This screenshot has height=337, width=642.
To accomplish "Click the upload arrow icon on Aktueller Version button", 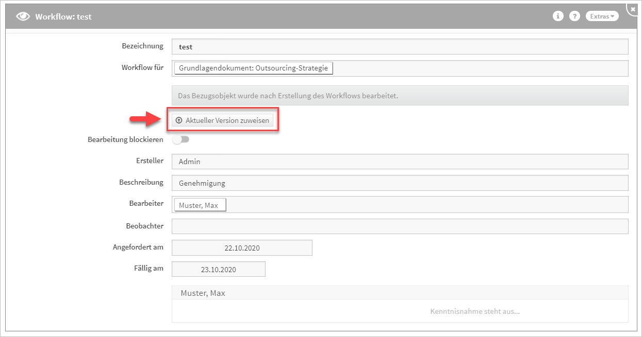I will [179, 120].
